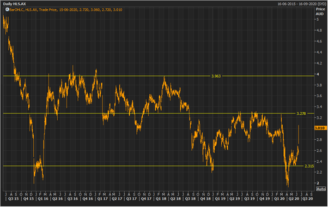
Task: Click the Q2 20 quarter label
Action: click(x=294, y=199)
